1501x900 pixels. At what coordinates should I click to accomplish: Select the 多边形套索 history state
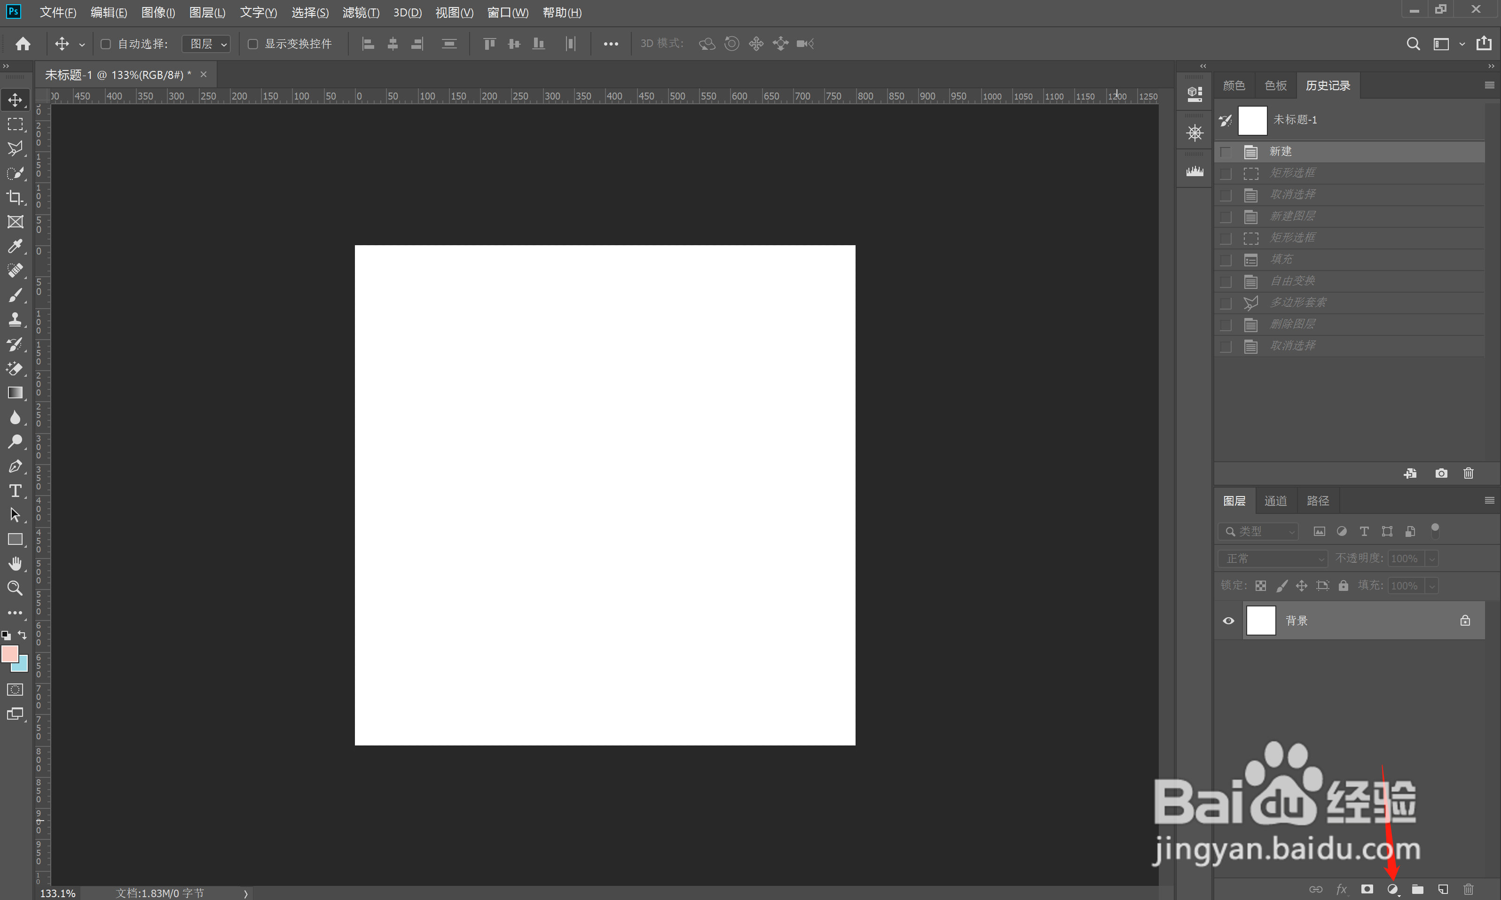tap(1349, 303)
